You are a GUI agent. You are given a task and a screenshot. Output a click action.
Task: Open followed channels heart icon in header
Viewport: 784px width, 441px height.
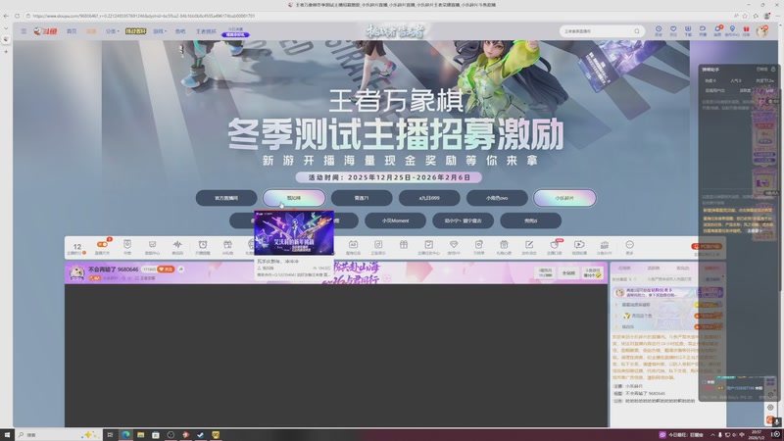[x=673, y=30]
